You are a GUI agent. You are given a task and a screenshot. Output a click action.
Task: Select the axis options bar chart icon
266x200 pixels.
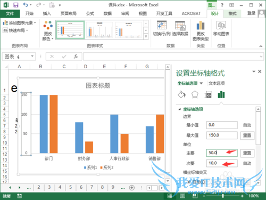(x=221, y=94)
